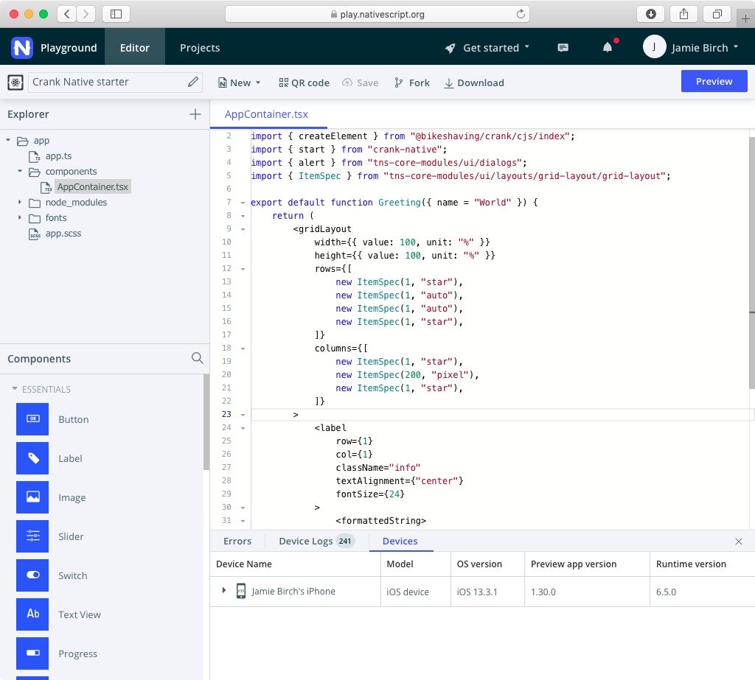Click the Fork button

(x=411, y=83)
